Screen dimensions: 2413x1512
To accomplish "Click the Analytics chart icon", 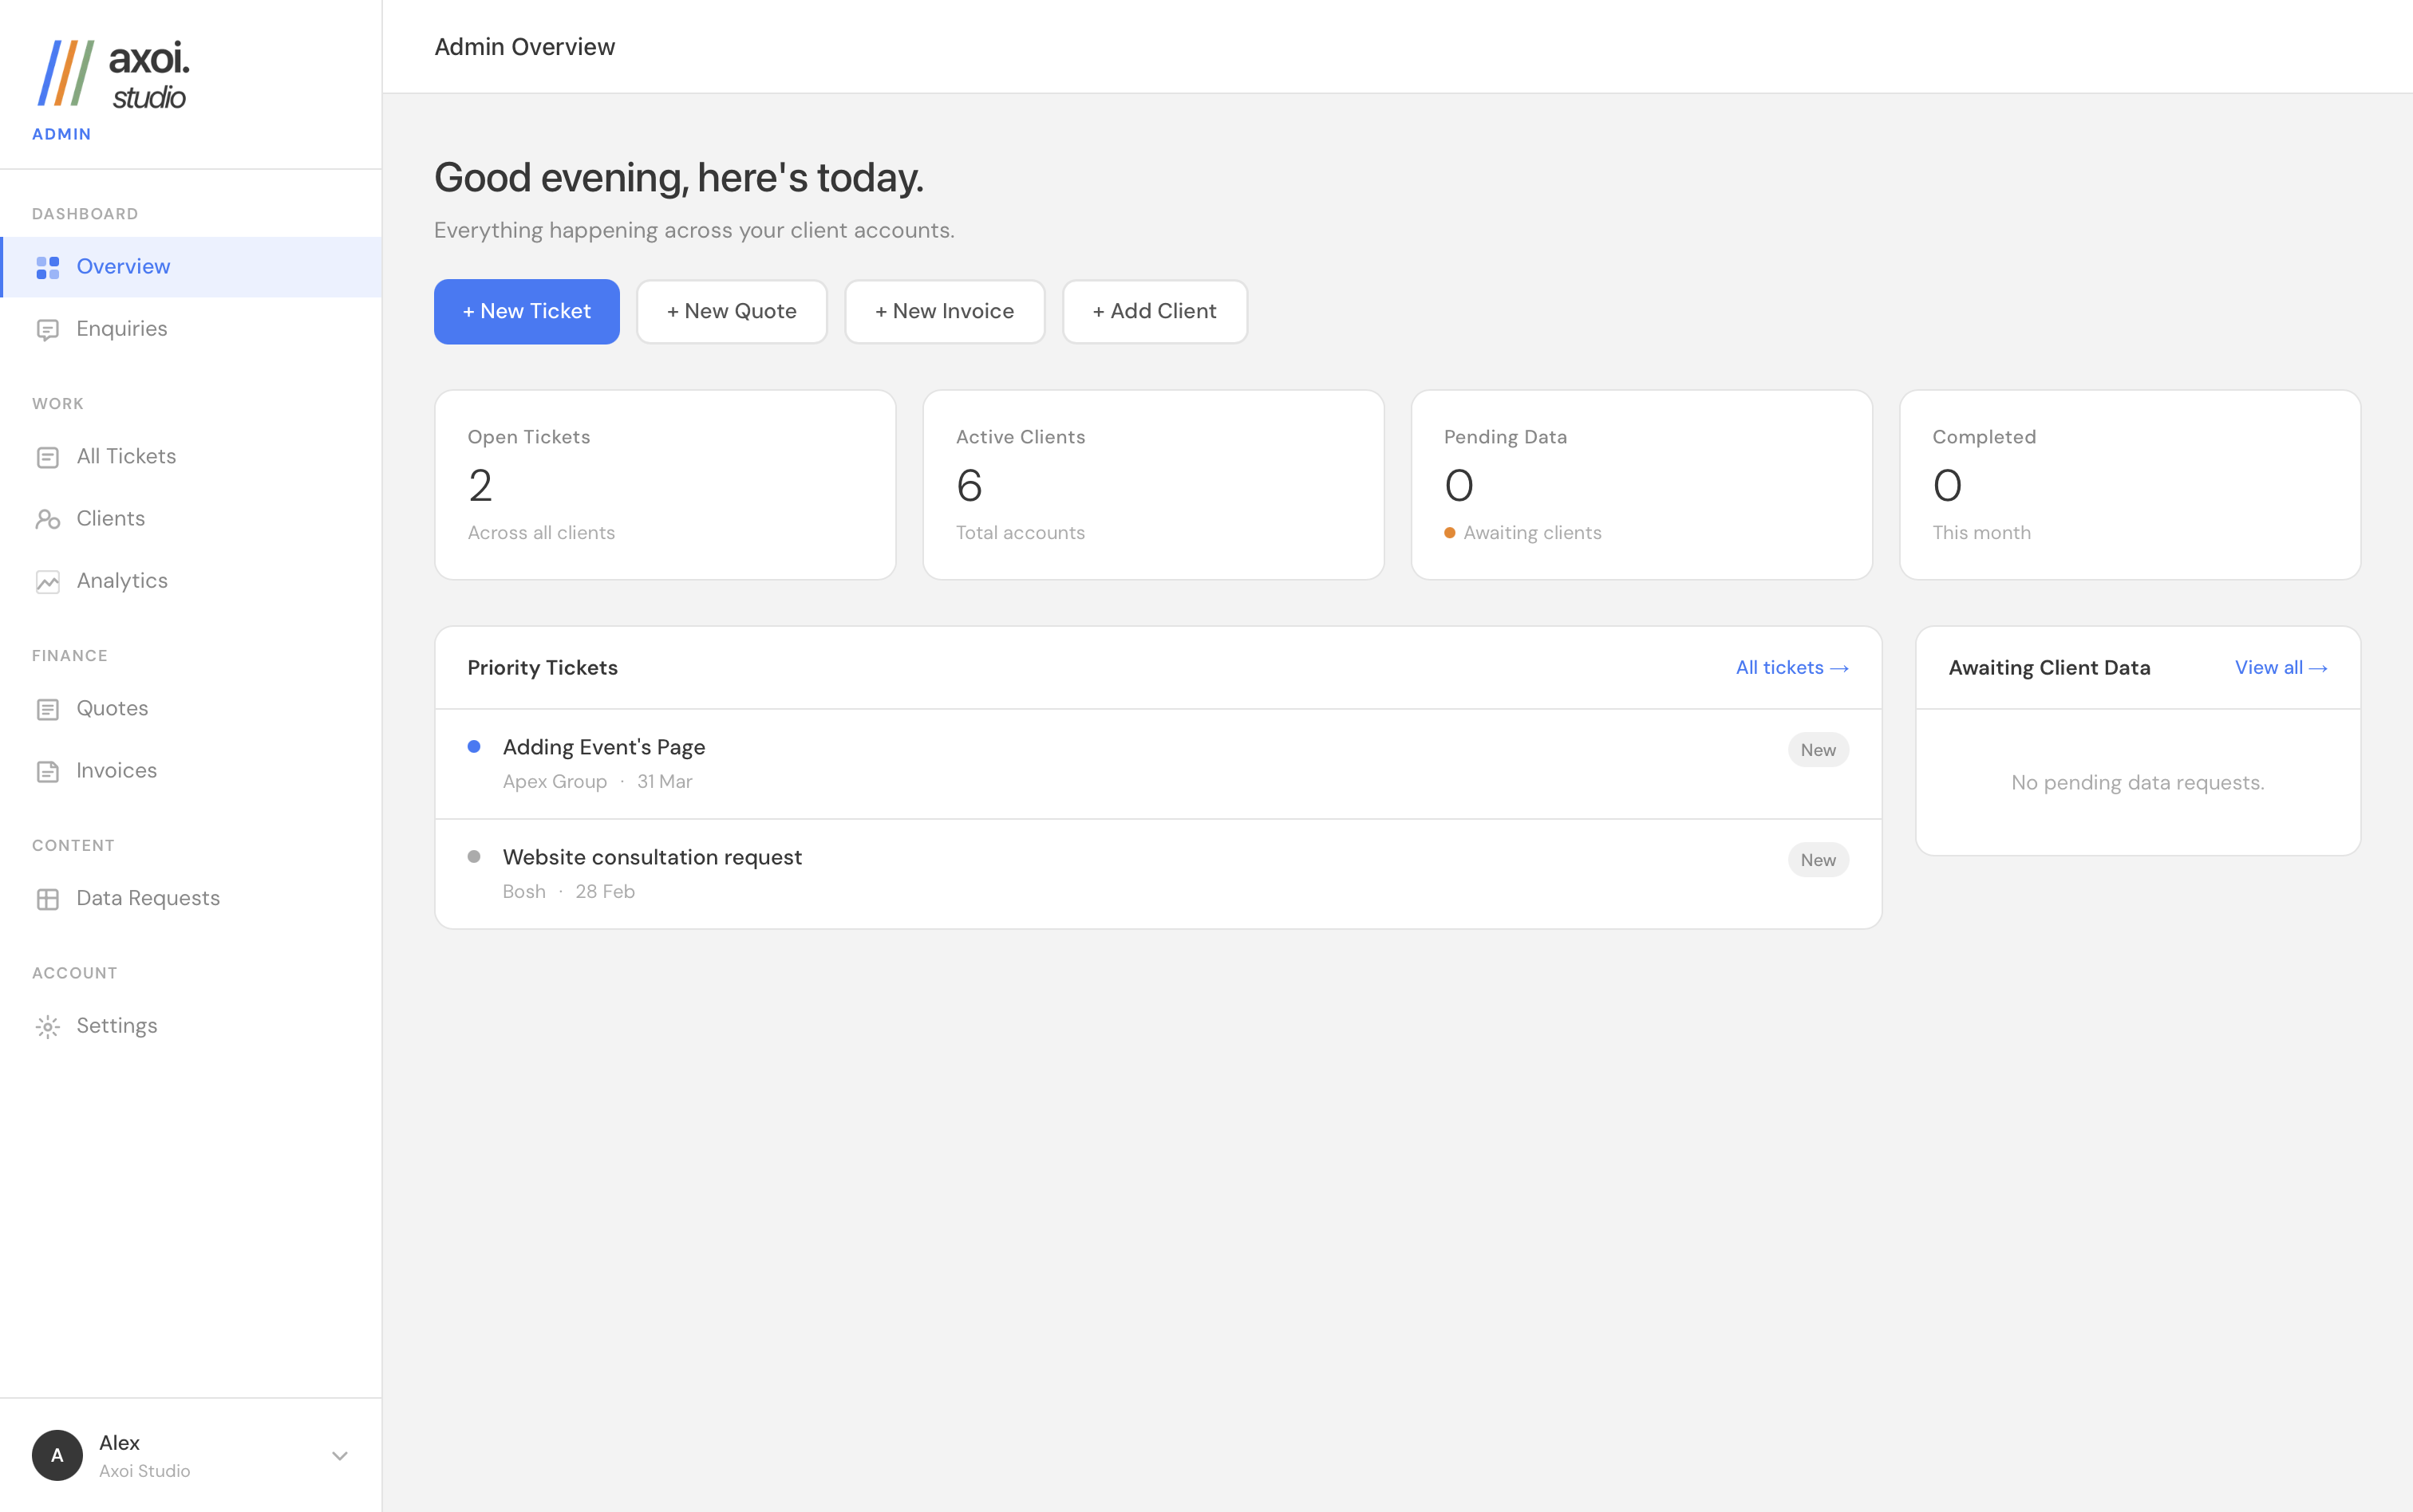I will pos(47,582).
